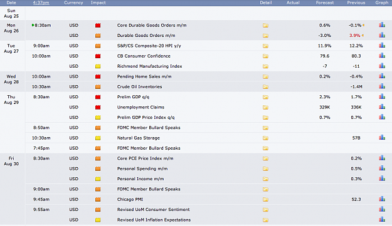Click revision arrow next to -0.1% previous
Image resolution: width=392 pixels, height=226 pixels.
pos(363,25)
